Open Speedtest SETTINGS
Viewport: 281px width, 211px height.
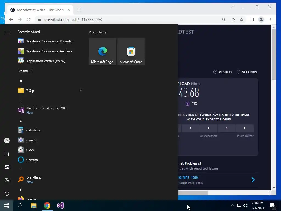click(x=247, y=72)
